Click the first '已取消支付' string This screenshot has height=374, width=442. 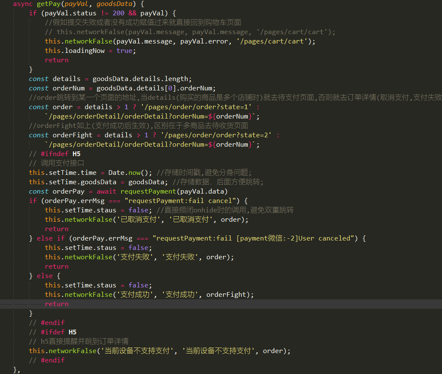138,220
